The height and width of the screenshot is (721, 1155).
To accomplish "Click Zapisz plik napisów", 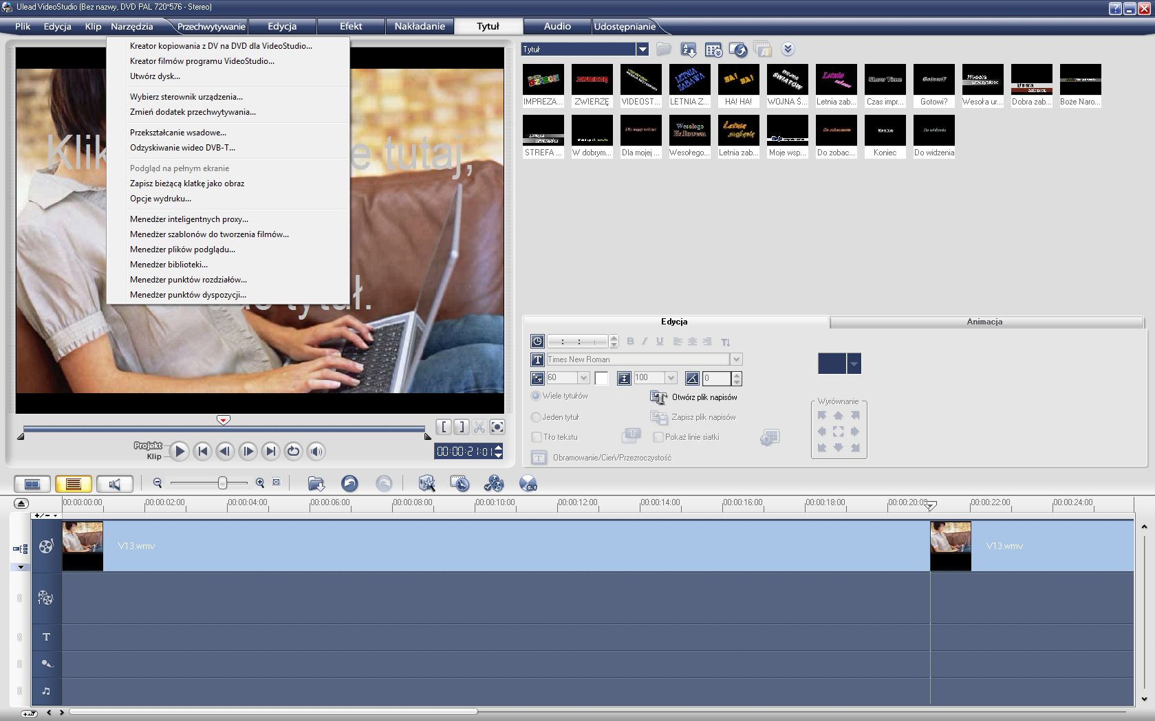I will [693, 417].
